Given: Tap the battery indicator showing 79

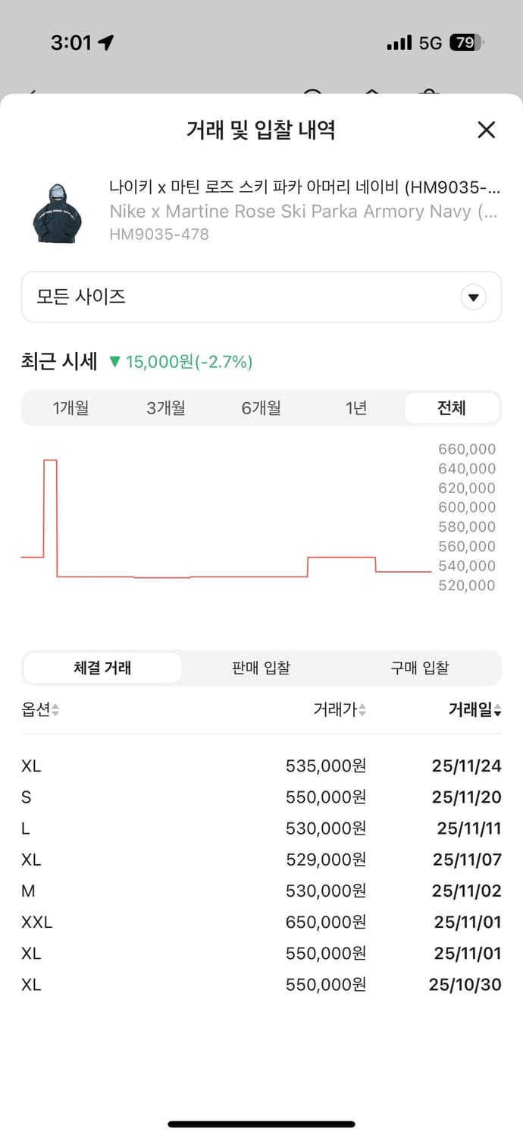Looking at the screenshot, I should click(463, 42).
